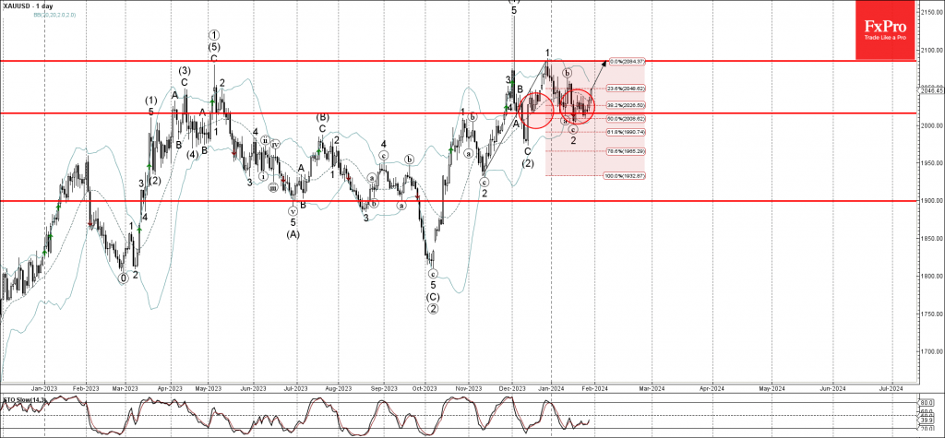Viewport: 945px width, 438px height.
Task: Click the Jun-2024 date axis label
Action: 833,388
